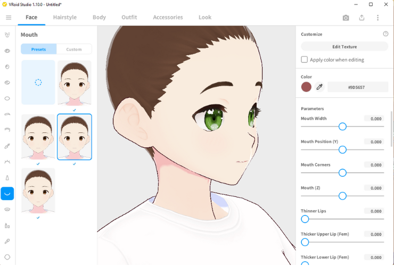394x266 pixels.
Task: Open the Eye Highlights category icon
Action: [7, 82]
